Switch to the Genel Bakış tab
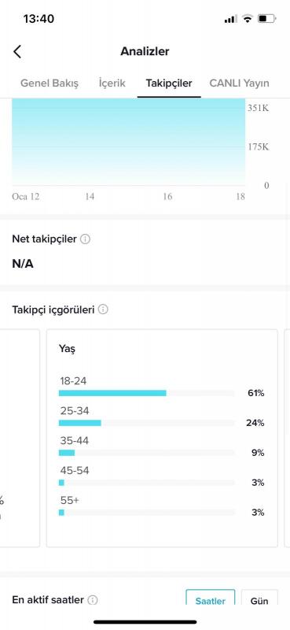The width and height of the screenshot is (290, 630). [x=50, y=83]
